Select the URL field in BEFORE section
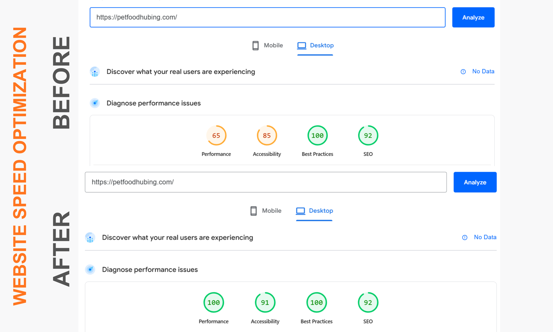This screenshot has width=553, height=332. 267,17
